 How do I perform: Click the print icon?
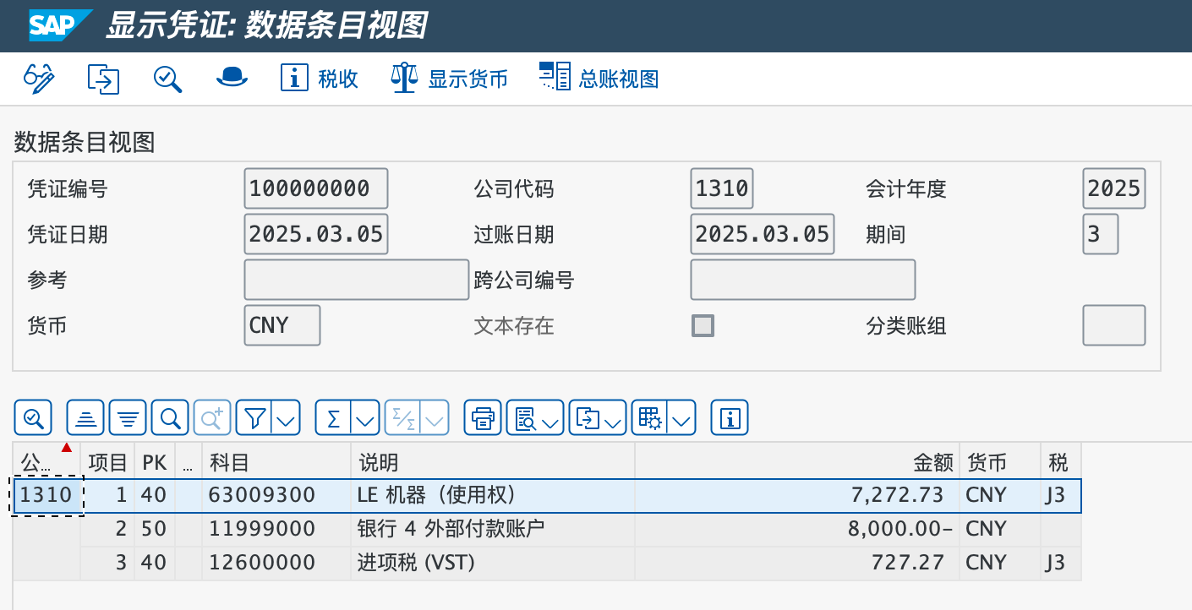pos(484,417)
